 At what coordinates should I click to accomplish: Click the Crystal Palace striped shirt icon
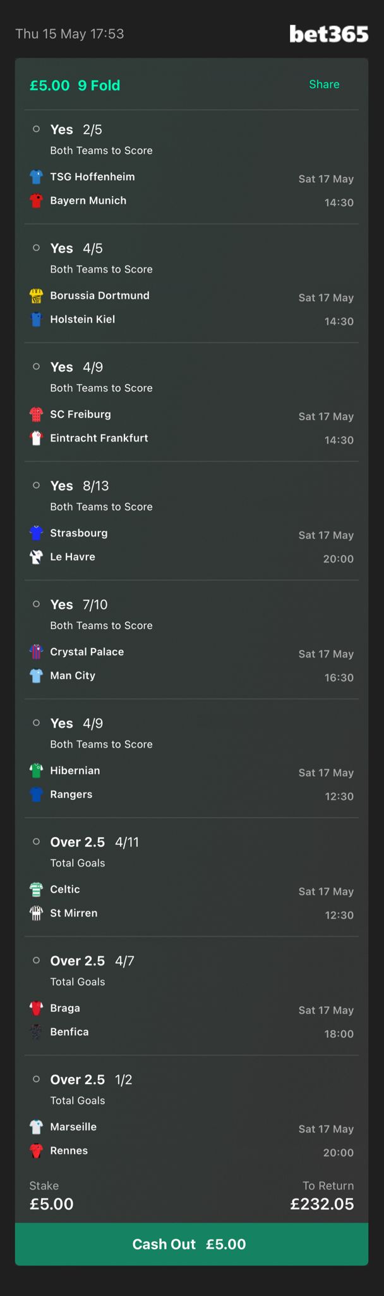pos(37,652)
